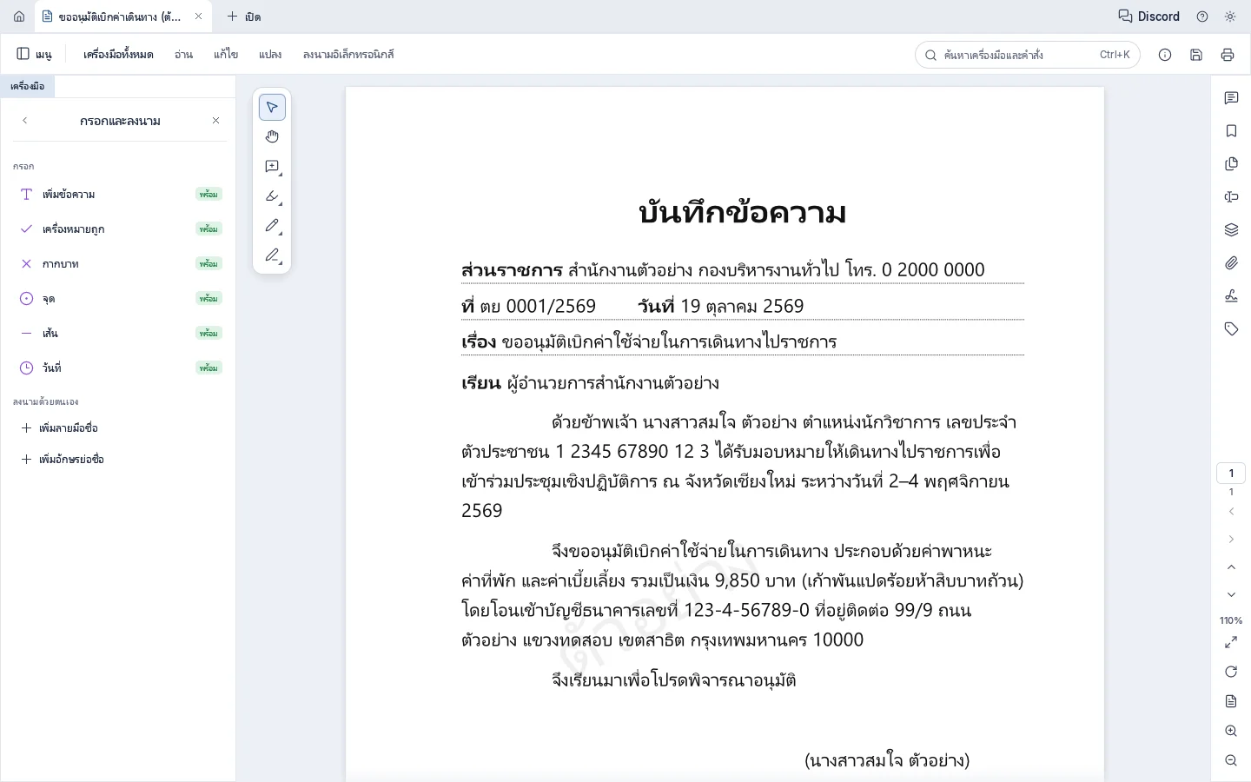
Task: Pick the highlighter tool
Action: [x=272, y=195]
